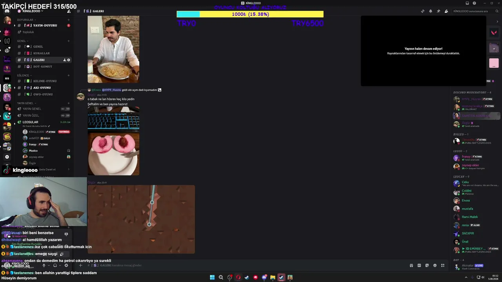Image resolution: width=502 pixels, height=282 pixels.
Task: Join the YAYIN ÖZEL voice channel
Action: pos(43,116)
